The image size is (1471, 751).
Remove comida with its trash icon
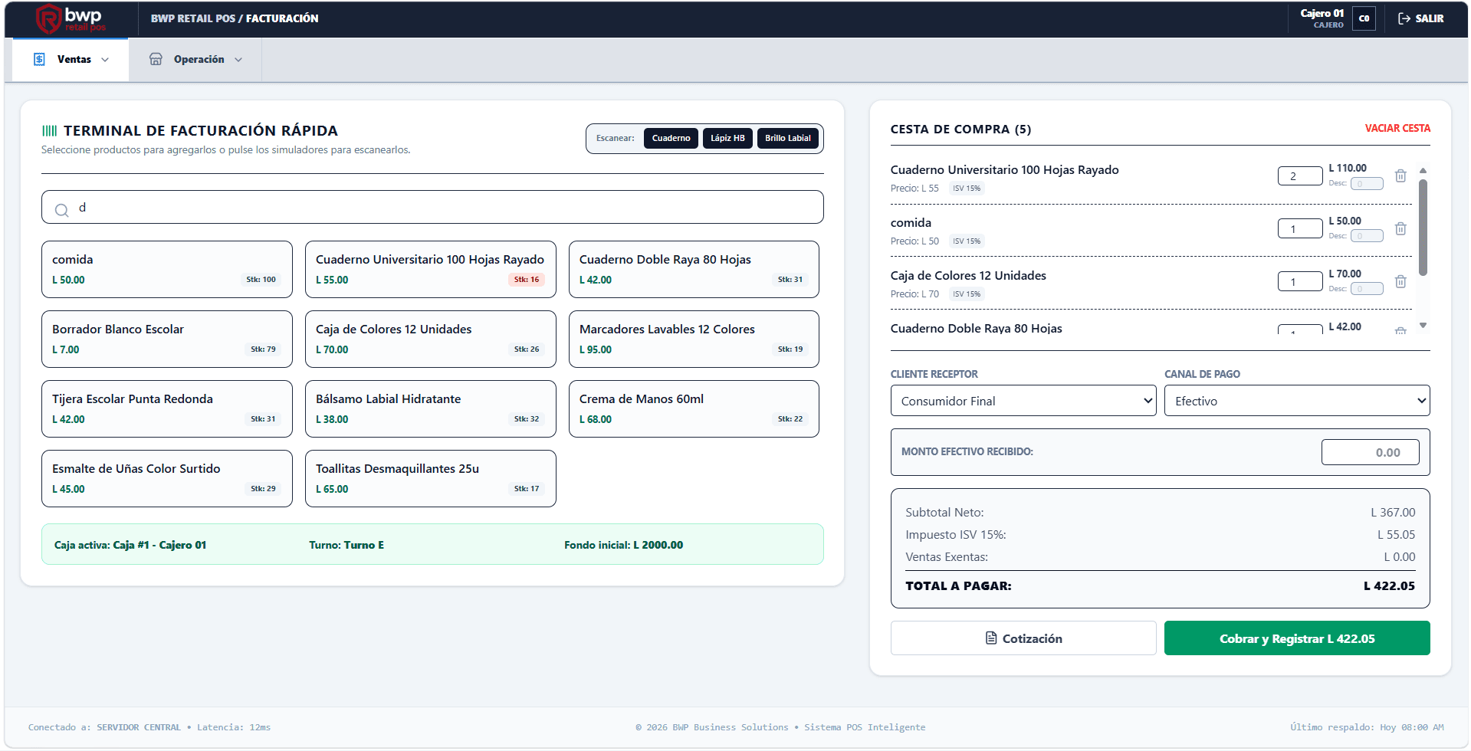[1400, 228]
